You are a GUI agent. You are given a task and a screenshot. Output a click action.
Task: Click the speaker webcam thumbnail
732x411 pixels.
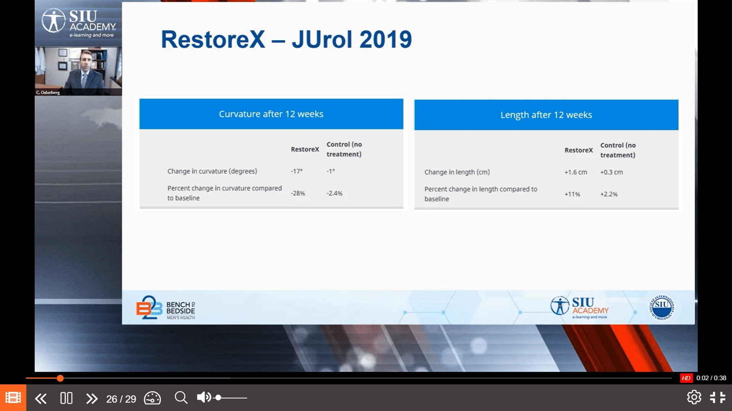pyautogui.click(x=78, y=71)
